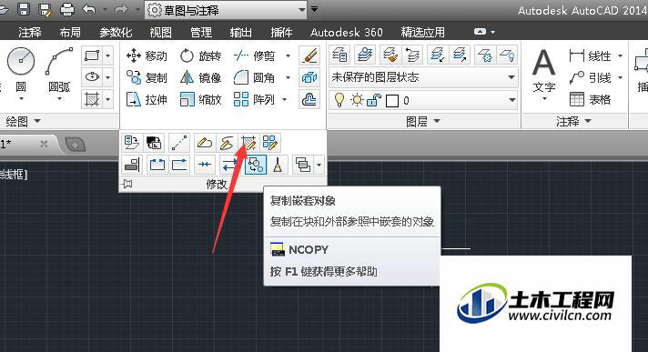Open the 未保存的图层状态 layer state dropdown
The image size is (648, 352).
tap(423, 77)
